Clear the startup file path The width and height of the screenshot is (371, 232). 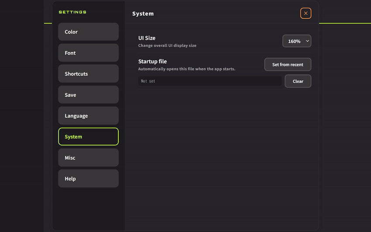[x=298, y=81]
